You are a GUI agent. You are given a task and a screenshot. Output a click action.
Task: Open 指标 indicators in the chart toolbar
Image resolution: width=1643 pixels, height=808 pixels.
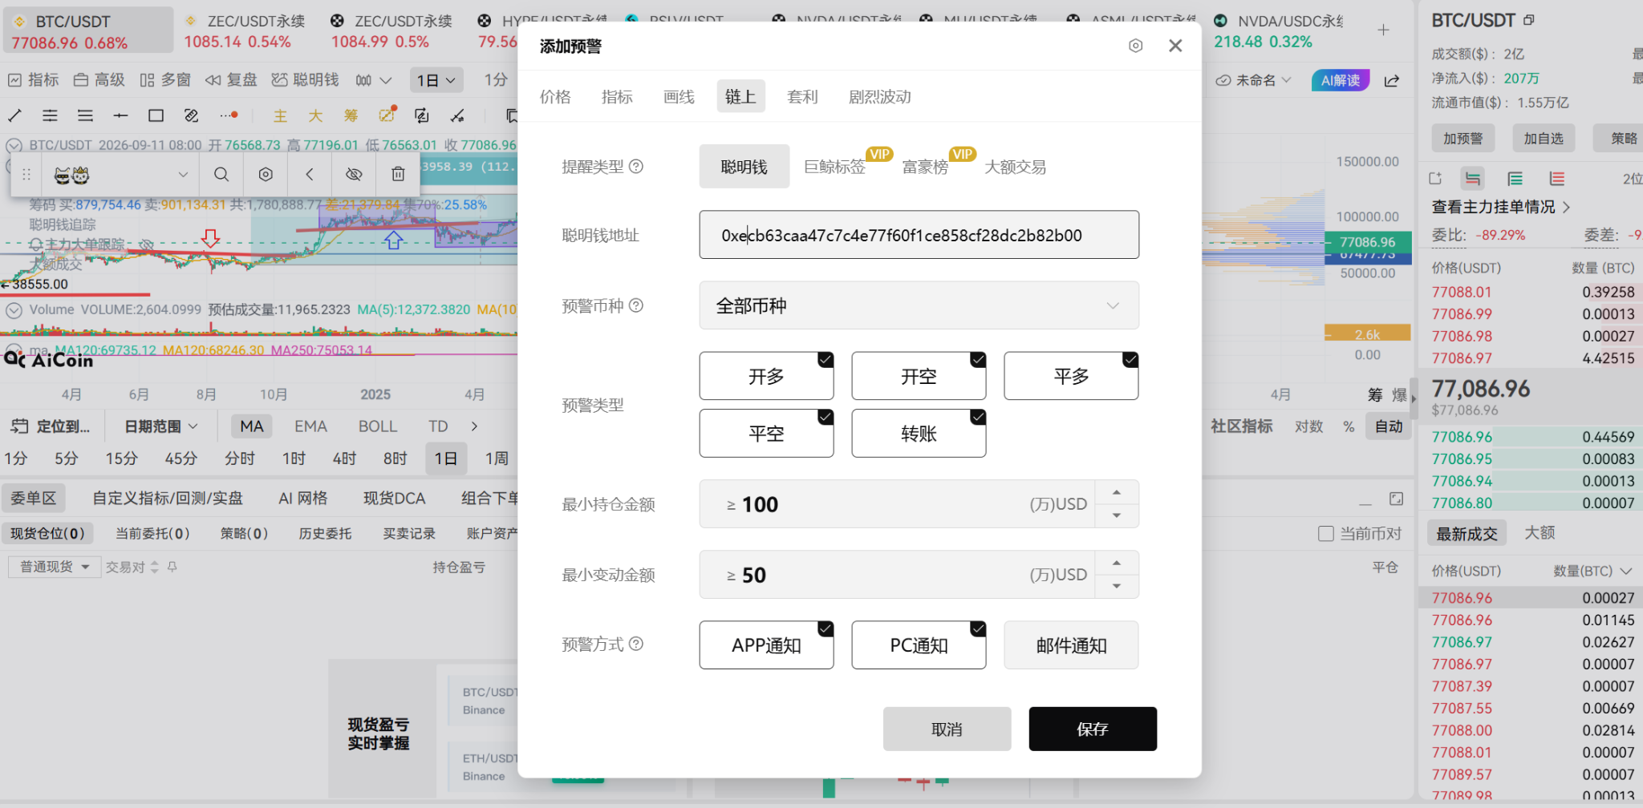[34, 80]
